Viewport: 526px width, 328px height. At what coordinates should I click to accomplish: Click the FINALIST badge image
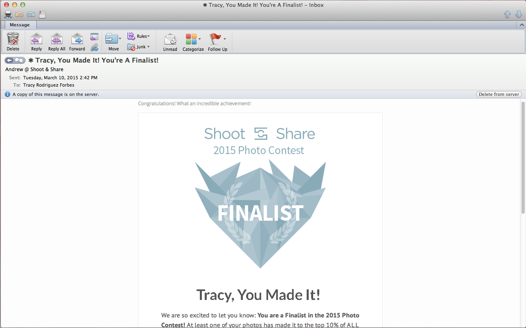click(x=260, y=214)
